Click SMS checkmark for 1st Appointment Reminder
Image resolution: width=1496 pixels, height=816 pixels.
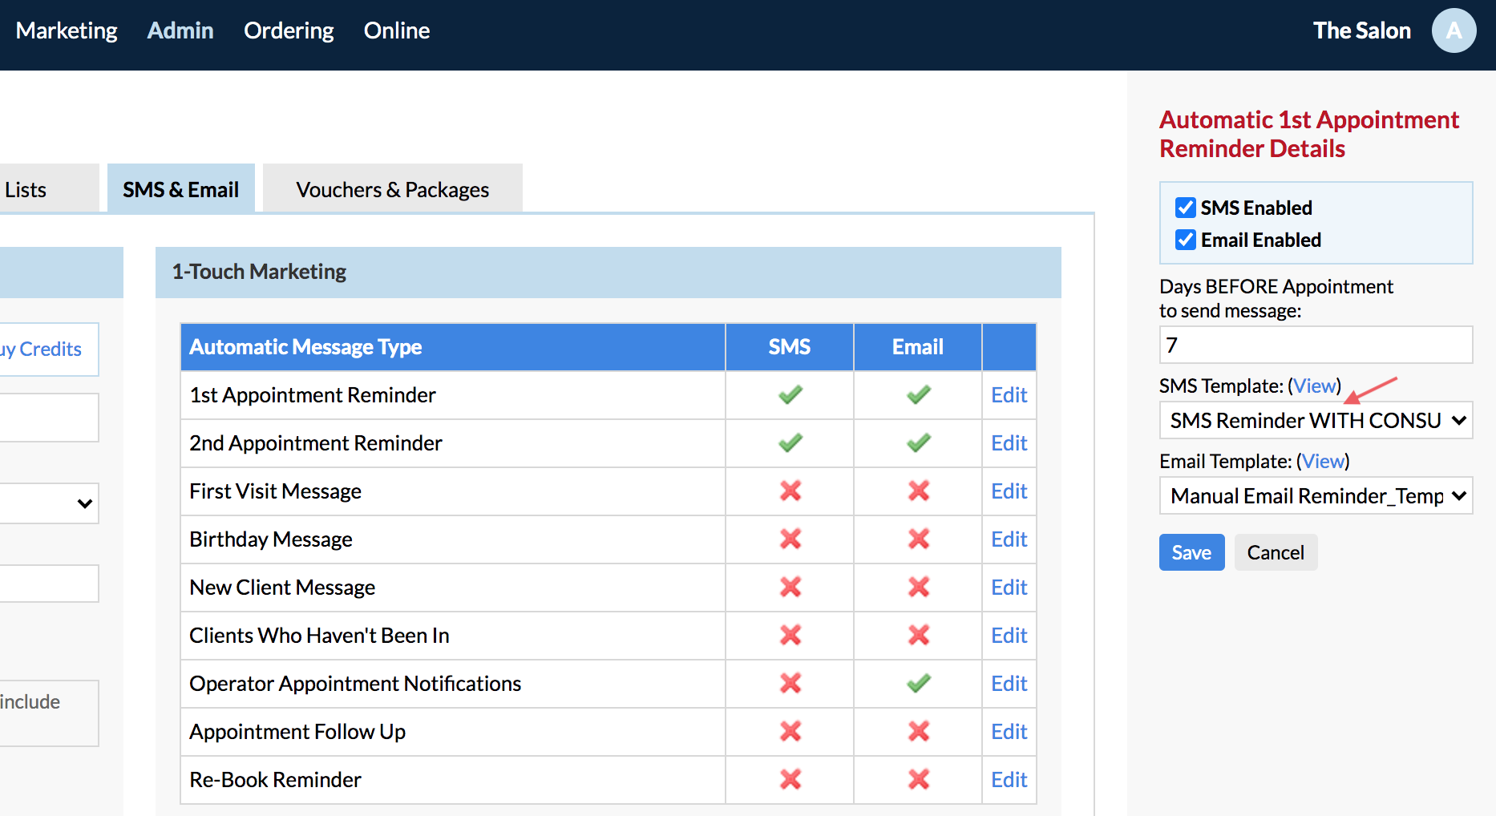point(790,395)
